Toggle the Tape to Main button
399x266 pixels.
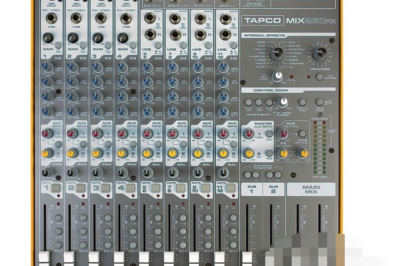[302, 102]
